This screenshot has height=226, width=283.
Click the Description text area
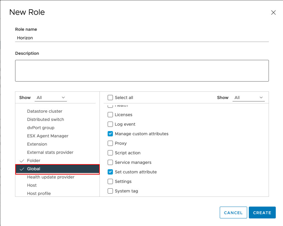(x=141, y=71)
